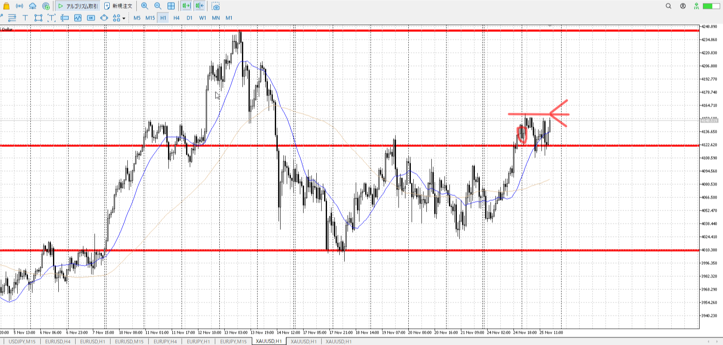Zoom in on the chart
Viewport: 723px width, 345px height.
(145, 6)
